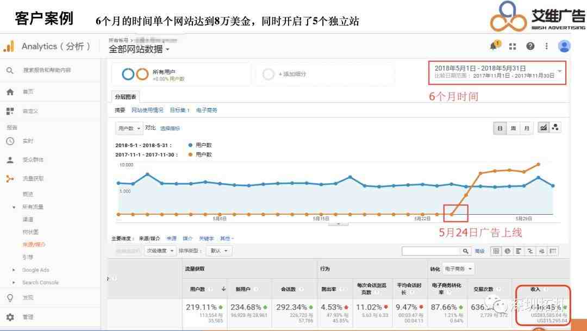Open the Admin gear icon
587x331 pixels.
[10, 317]
